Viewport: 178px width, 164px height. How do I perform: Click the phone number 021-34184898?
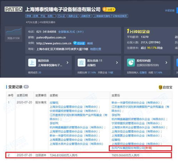point(46,32)
